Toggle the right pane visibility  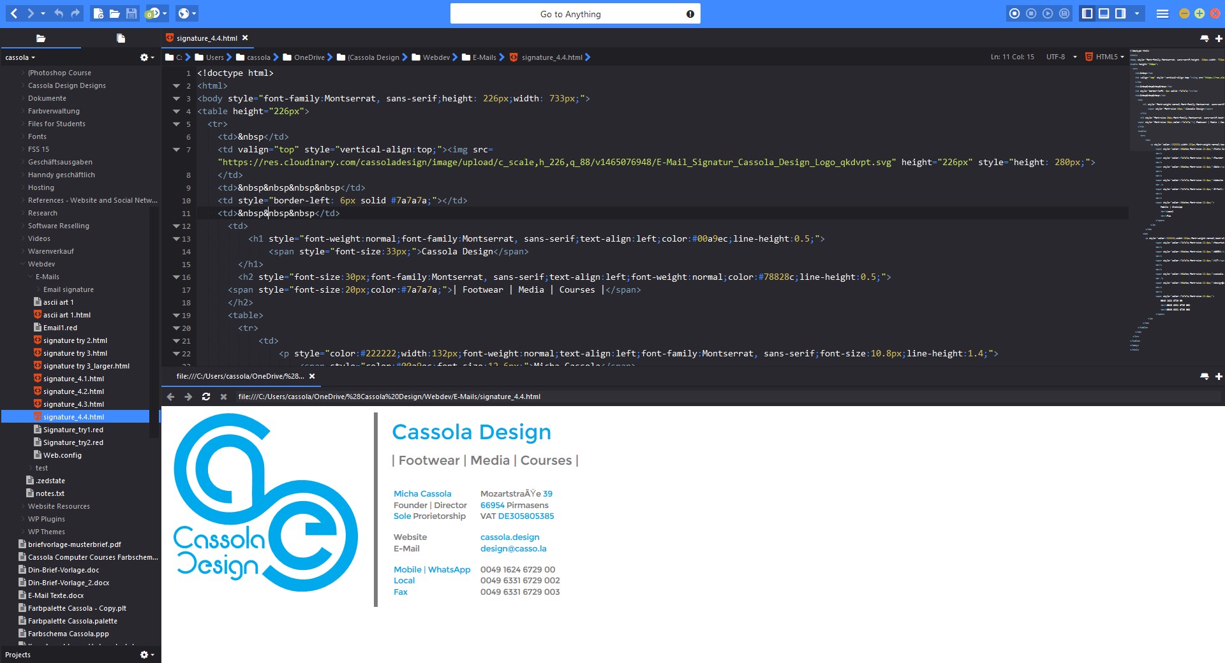(1120, 13)
